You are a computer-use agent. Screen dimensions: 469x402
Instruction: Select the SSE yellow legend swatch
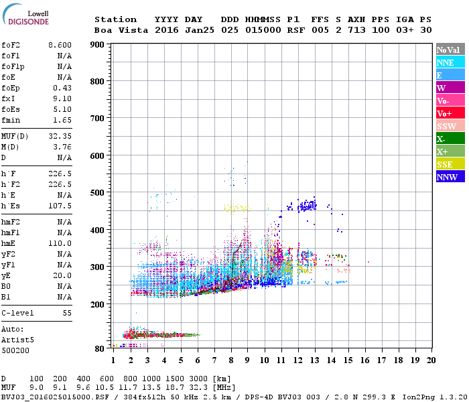pos(450,164)
